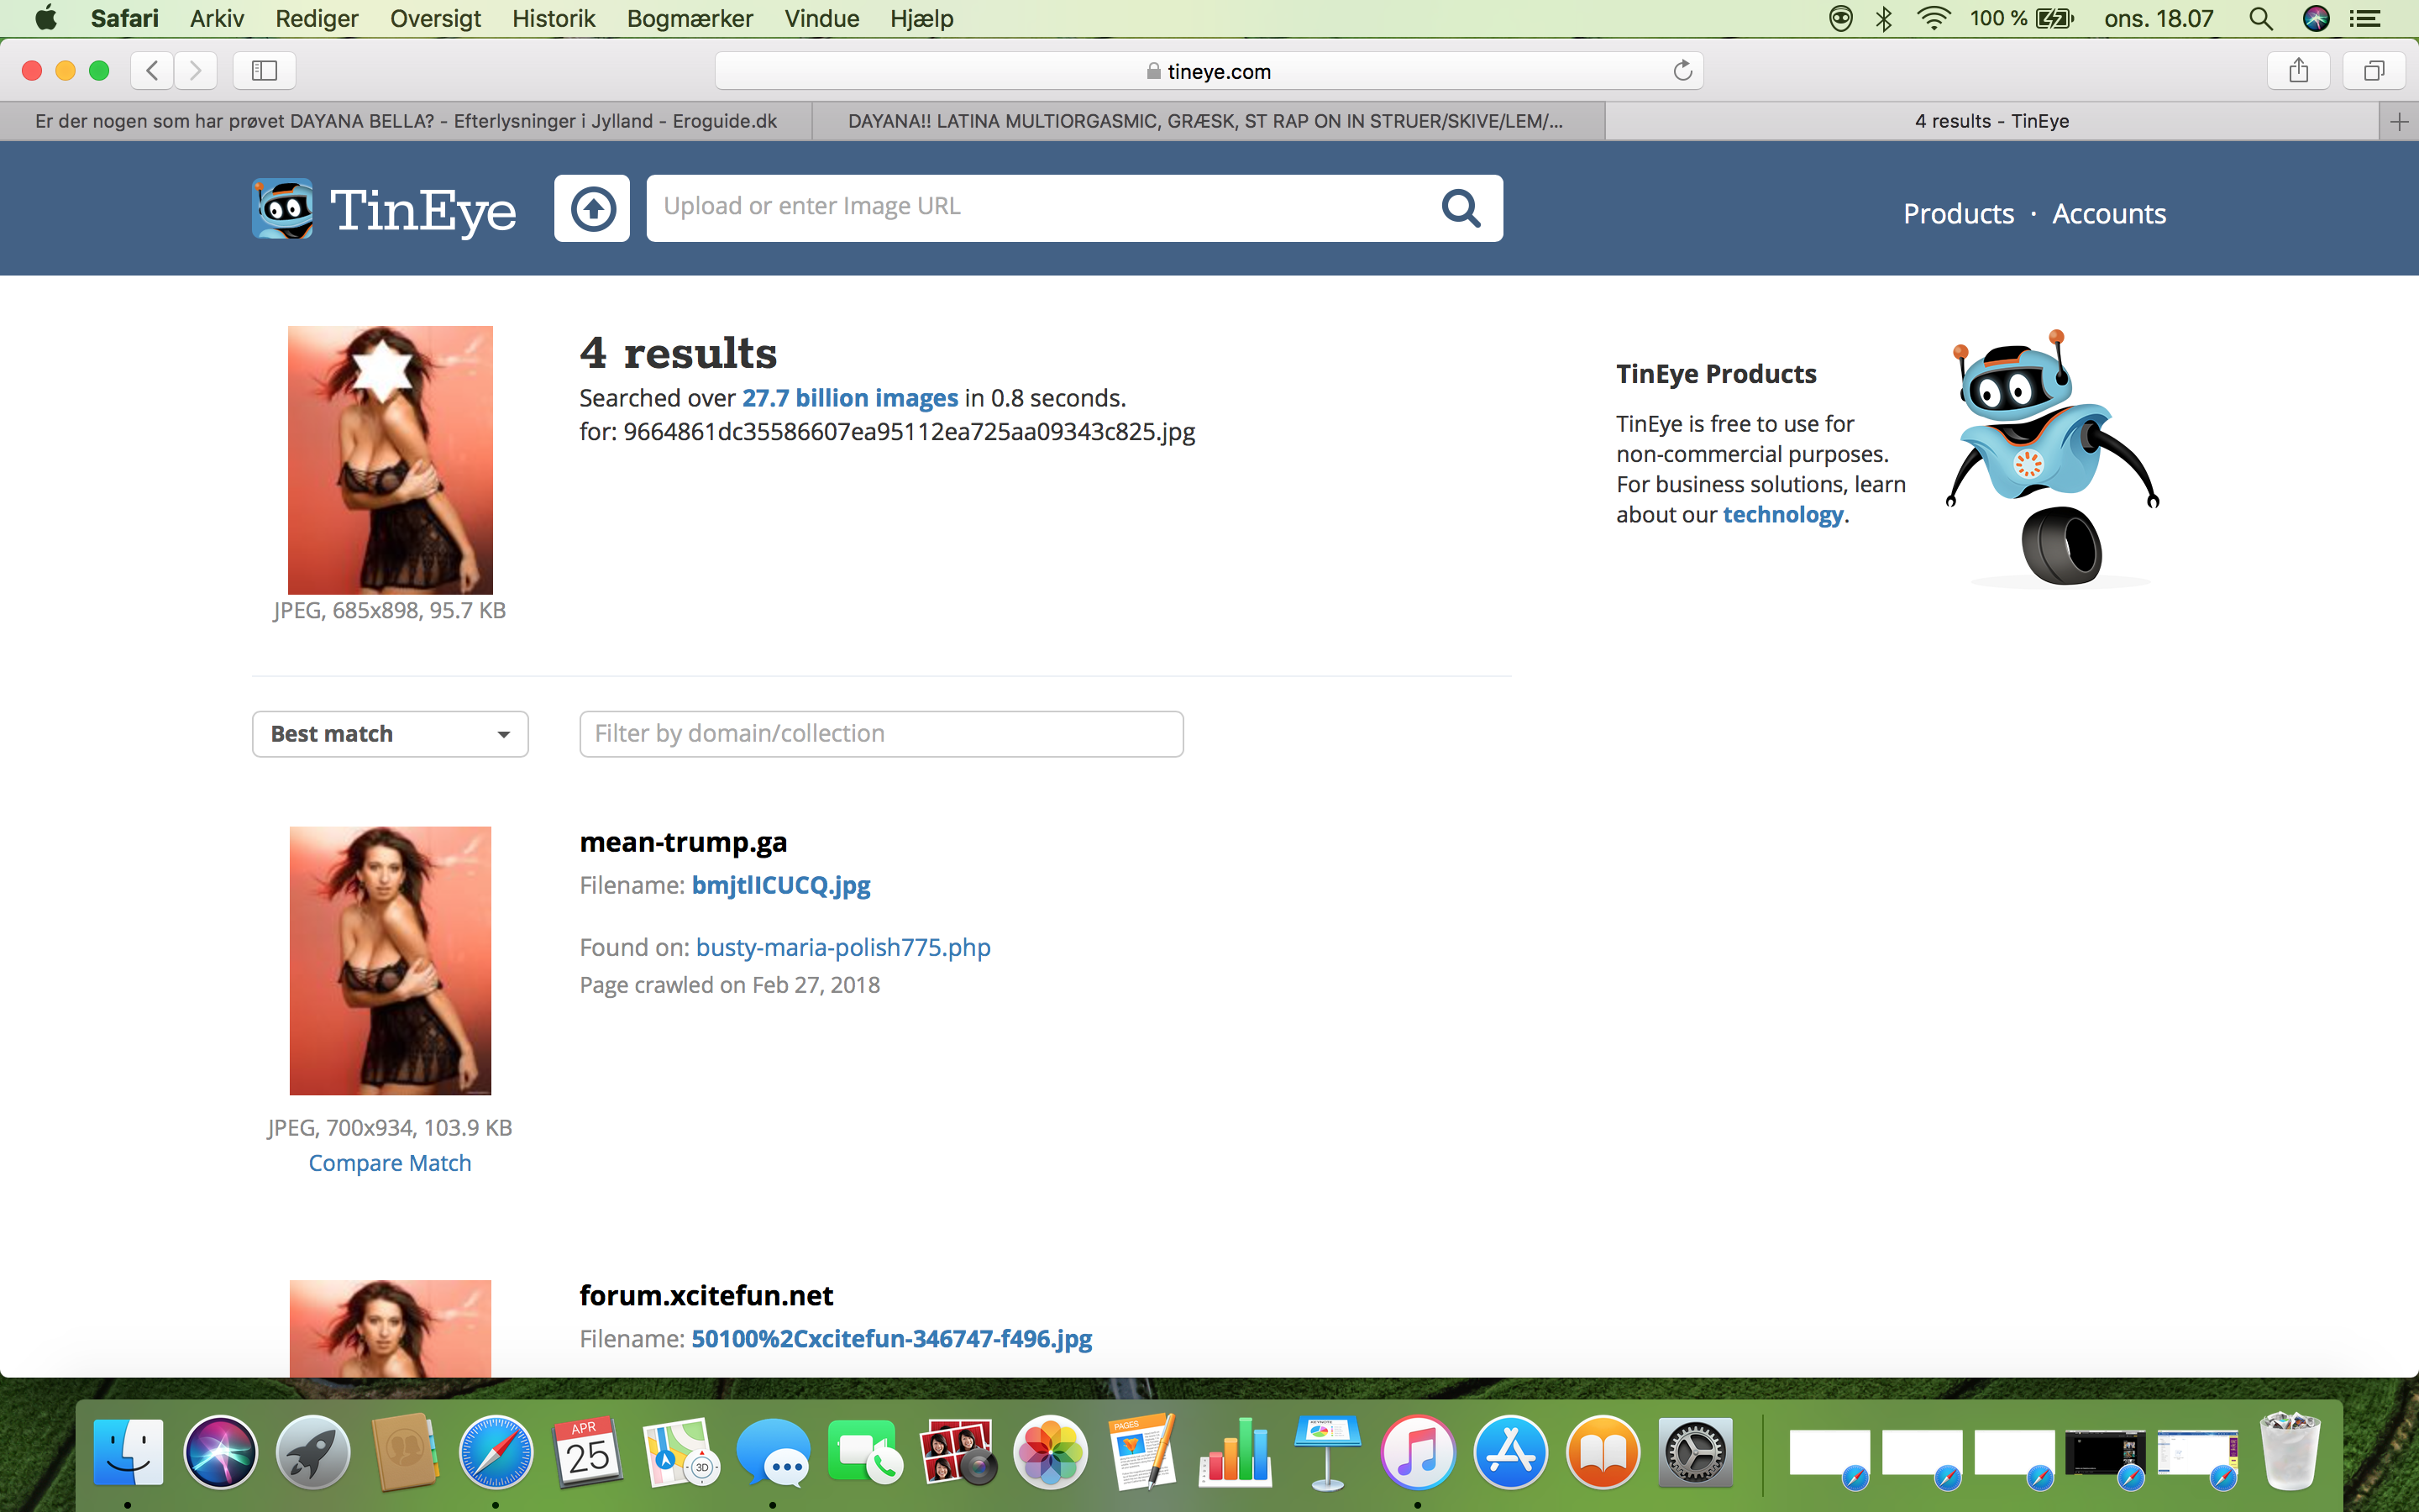Image resolution: width=2419 pixels, height=1512 pixels.
Task: Click the mean-trump.ga result thumbnail
Action: tap(391, 960)
